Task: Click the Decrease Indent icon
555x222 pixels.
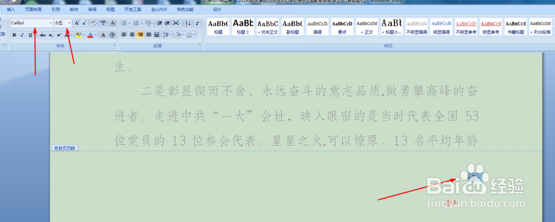Action: pos(159,23)
